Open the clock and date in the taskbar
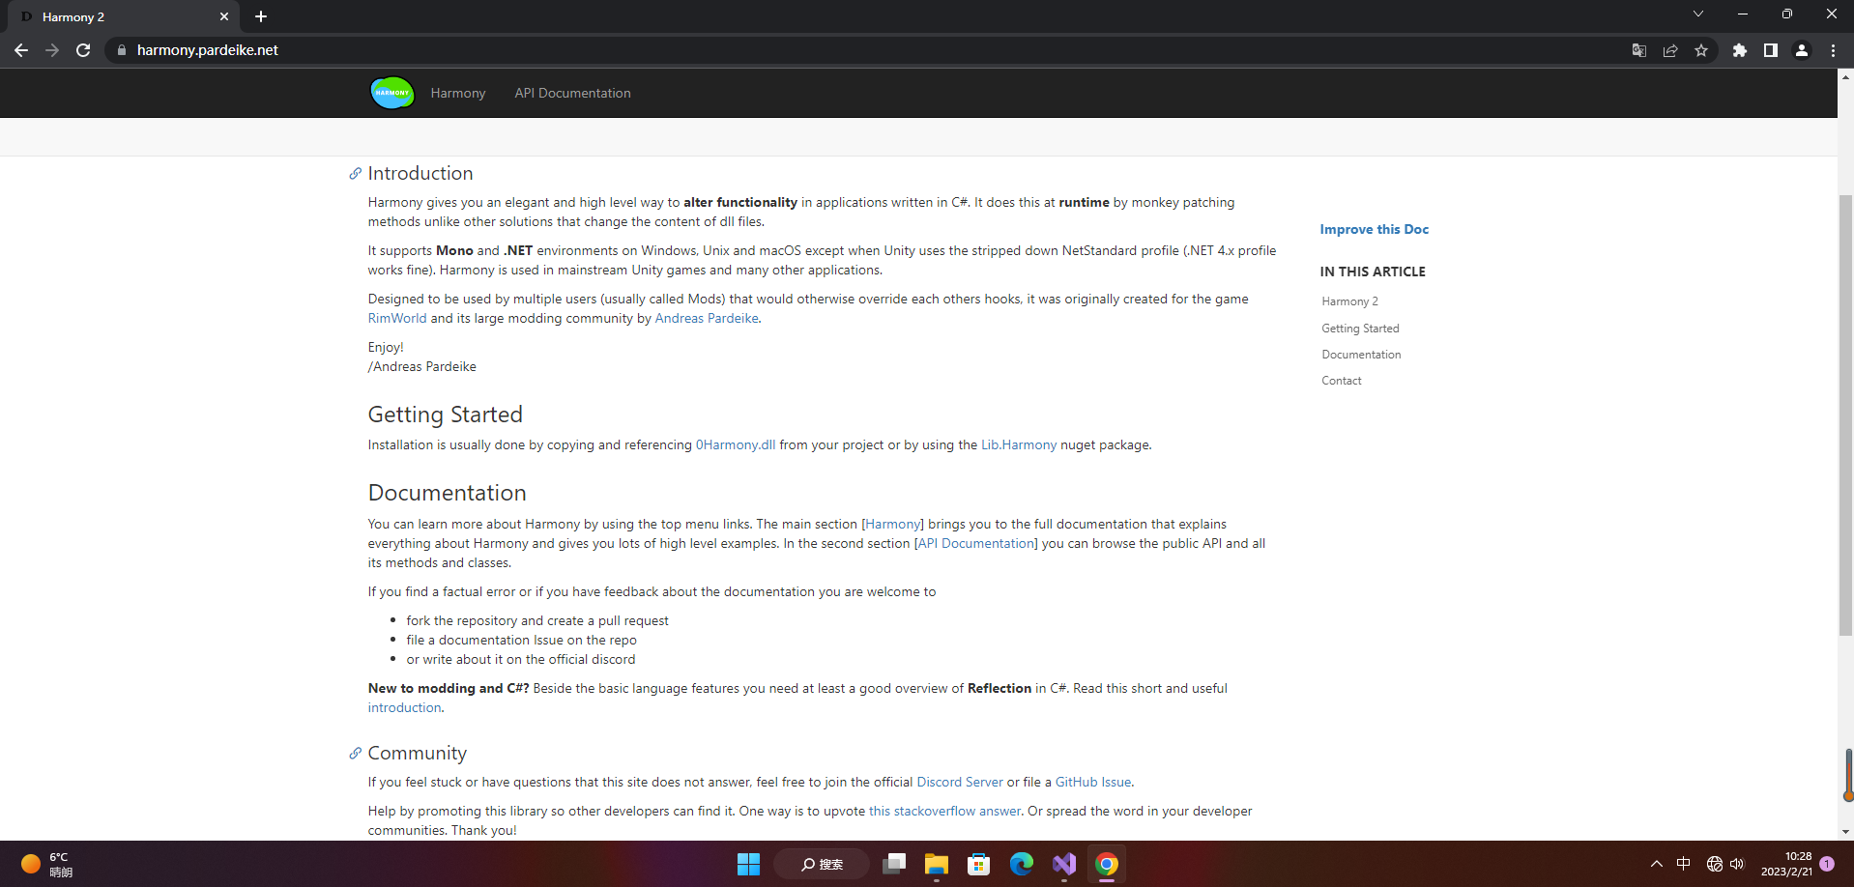This screenshot has width=1854, height=887. (x=1786, y=864)
